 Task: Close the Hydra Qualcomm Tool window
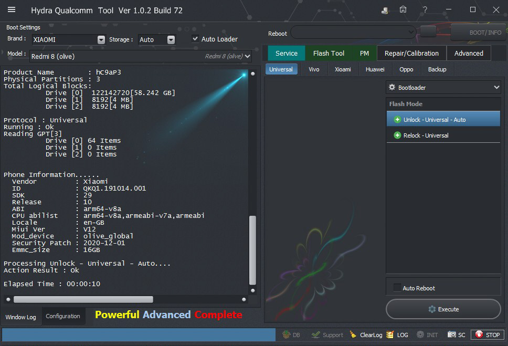coord(496,9)
